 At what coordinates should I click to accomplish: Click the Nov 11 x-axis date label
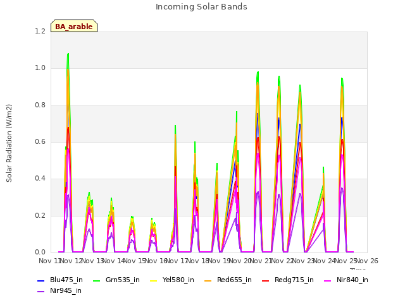[49, 261]
